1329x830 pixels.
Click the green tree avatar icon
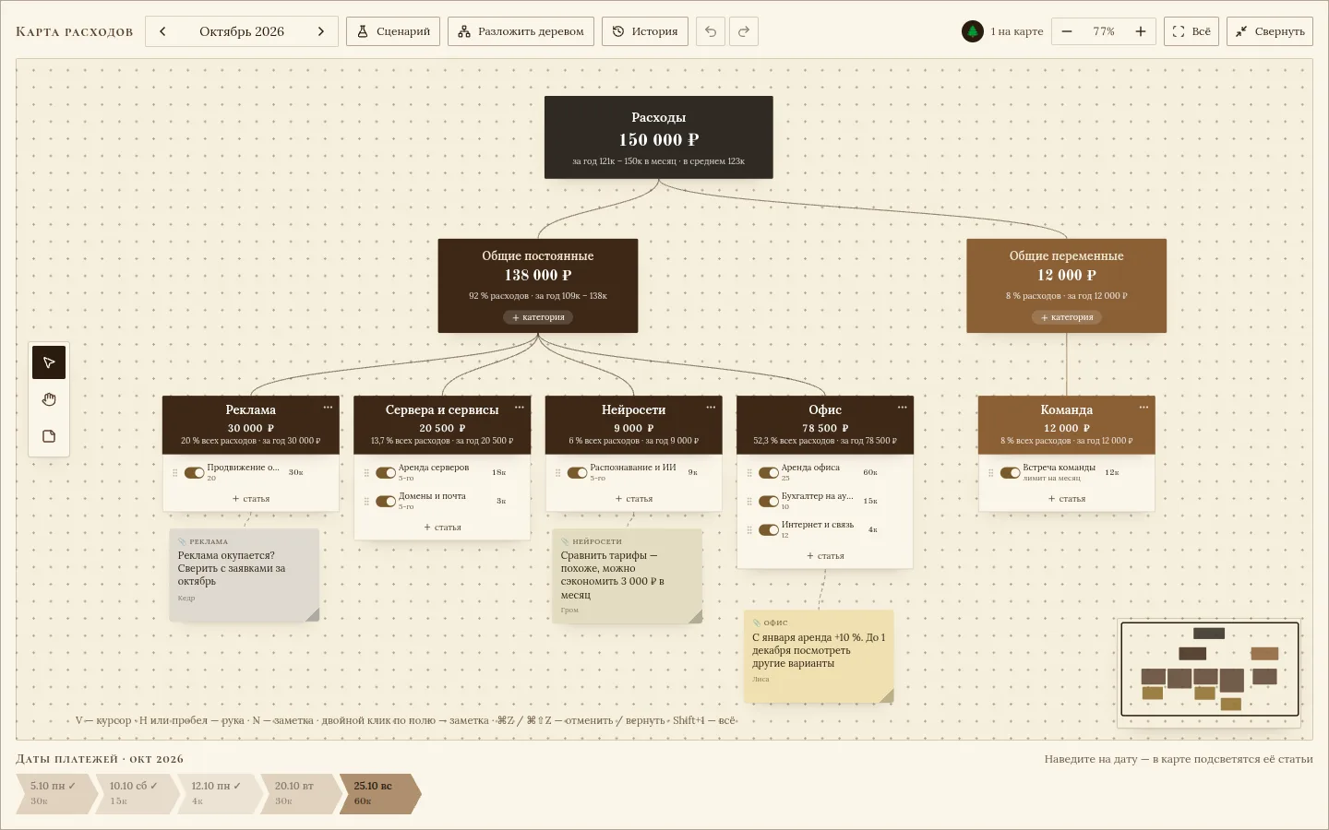click(973, 31)
